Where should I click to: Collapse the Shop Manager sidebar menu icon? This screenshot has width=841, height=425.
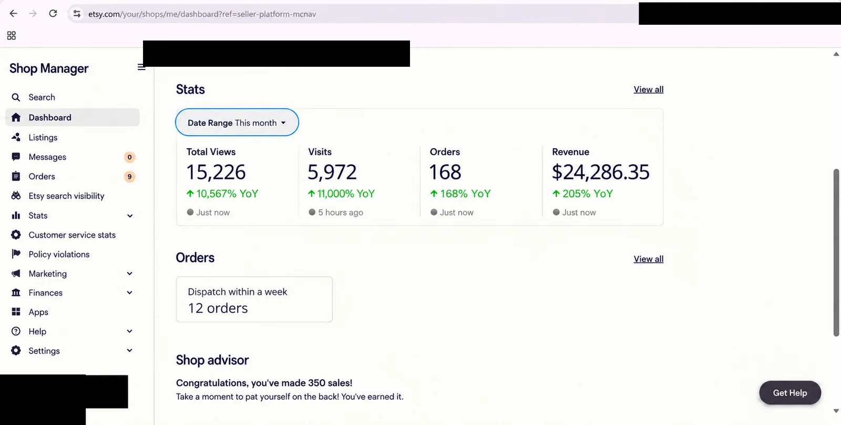(141, 67)
